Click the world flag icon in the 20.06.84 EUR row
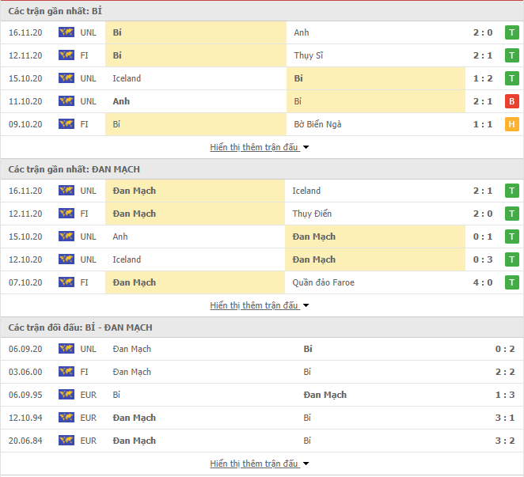Viewport: 524px width, 477px height. pos(66,441)
